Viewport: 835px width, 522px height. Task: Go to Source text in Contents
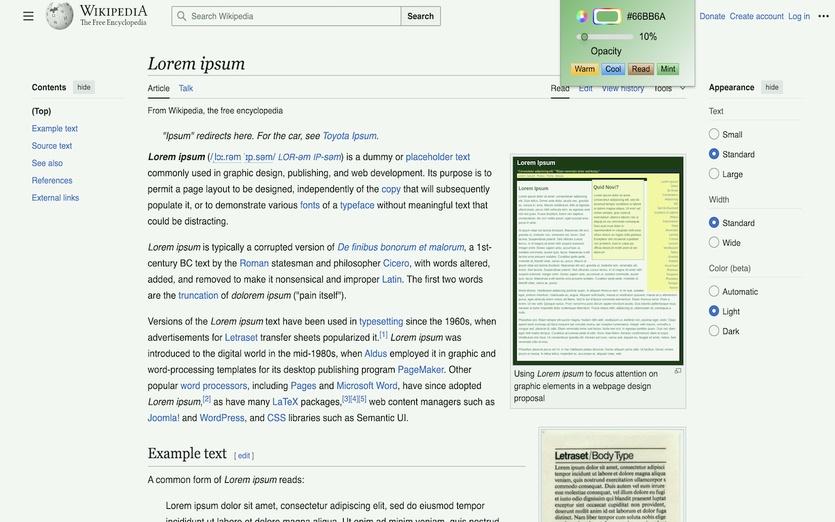click(52, 146)
